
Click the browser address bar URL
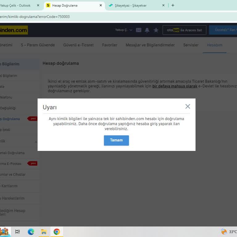[93, 17]
